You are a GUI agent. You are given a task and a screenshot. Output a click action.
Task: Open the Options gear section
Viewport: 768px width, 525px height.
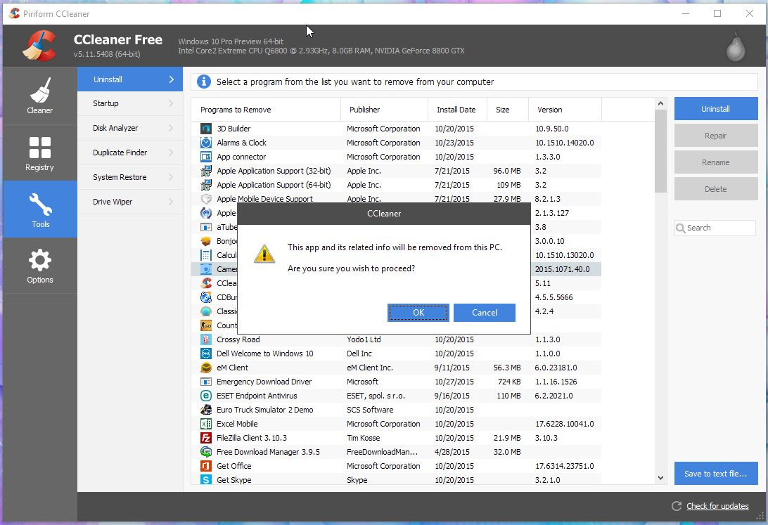pos(39,266)
